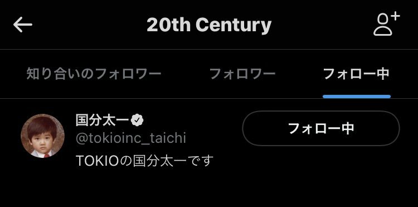Screen dimensions: 418x207
Task: Click the verified badge beside 国分太一
Action: (137, 121)
